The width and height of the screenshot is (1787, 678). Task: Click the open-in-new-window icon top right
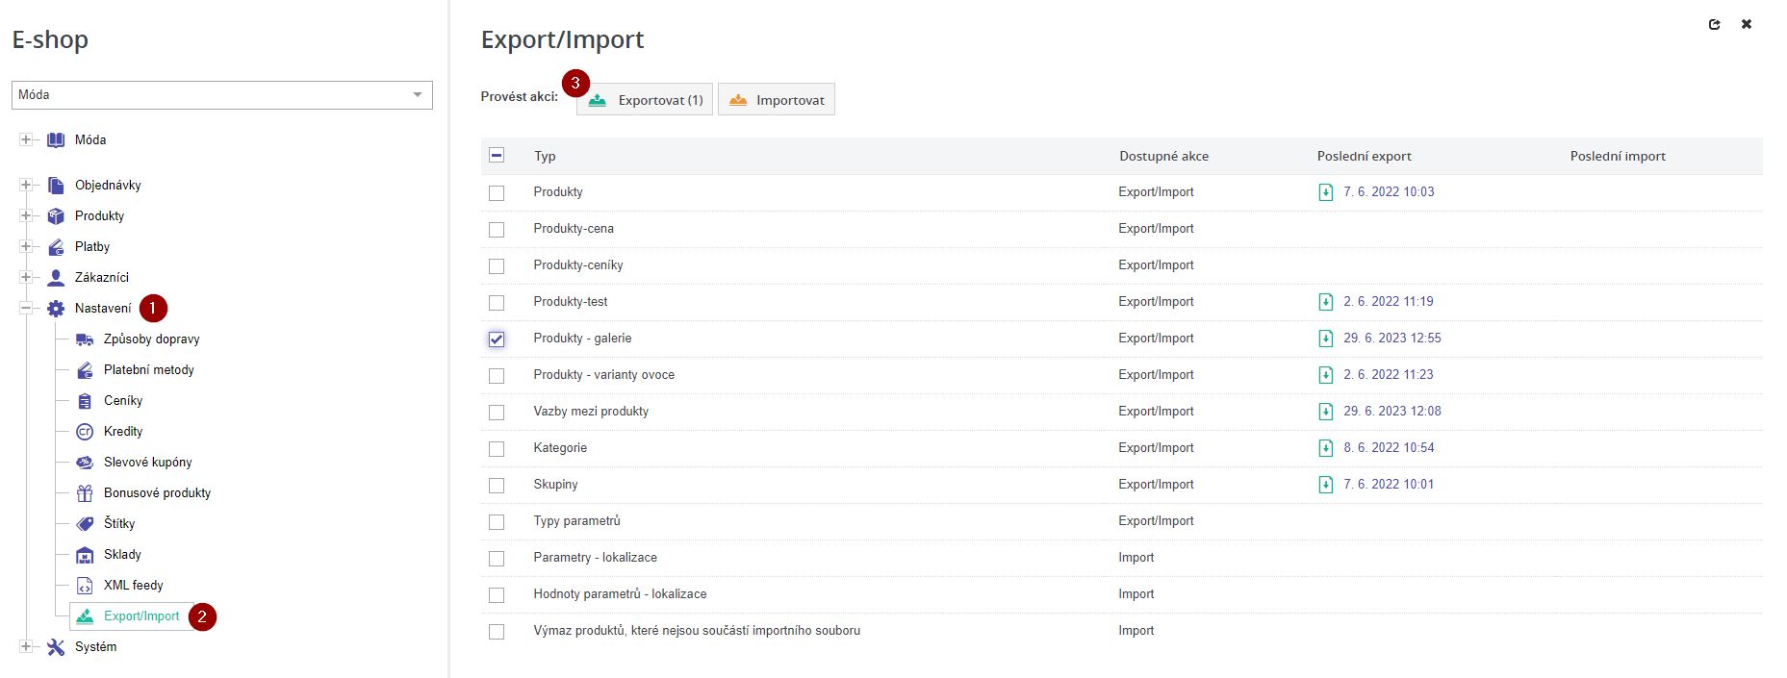point(1716,24)
